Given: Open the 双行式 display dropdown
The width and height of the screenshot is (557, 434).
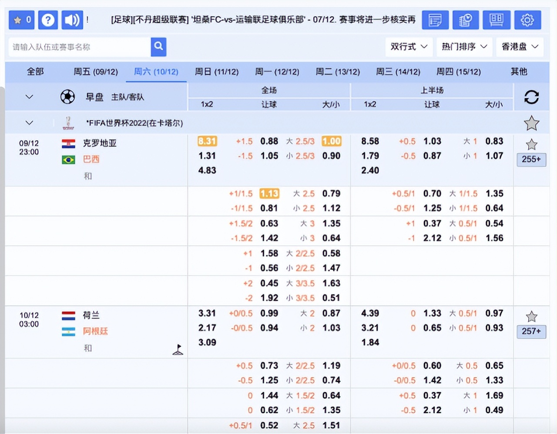Looking at the screenshot, I should click(x=409, y=47).
